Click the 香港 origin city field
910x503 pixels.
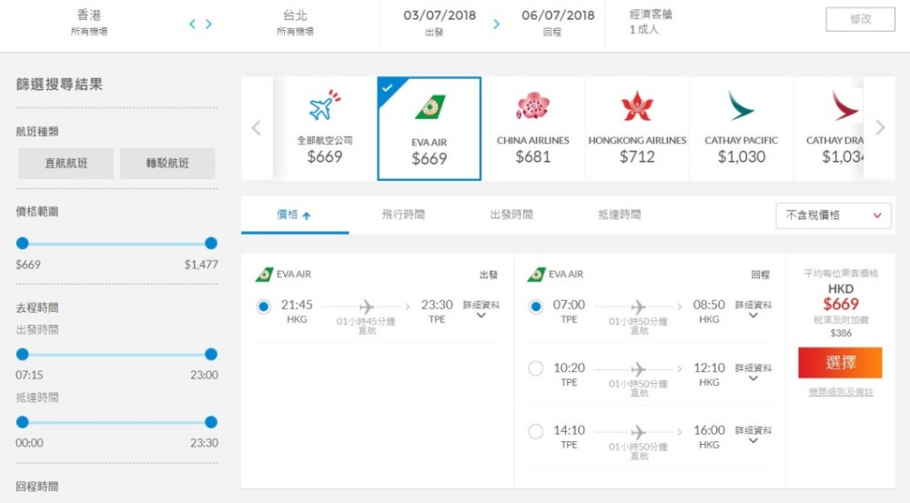89,22
